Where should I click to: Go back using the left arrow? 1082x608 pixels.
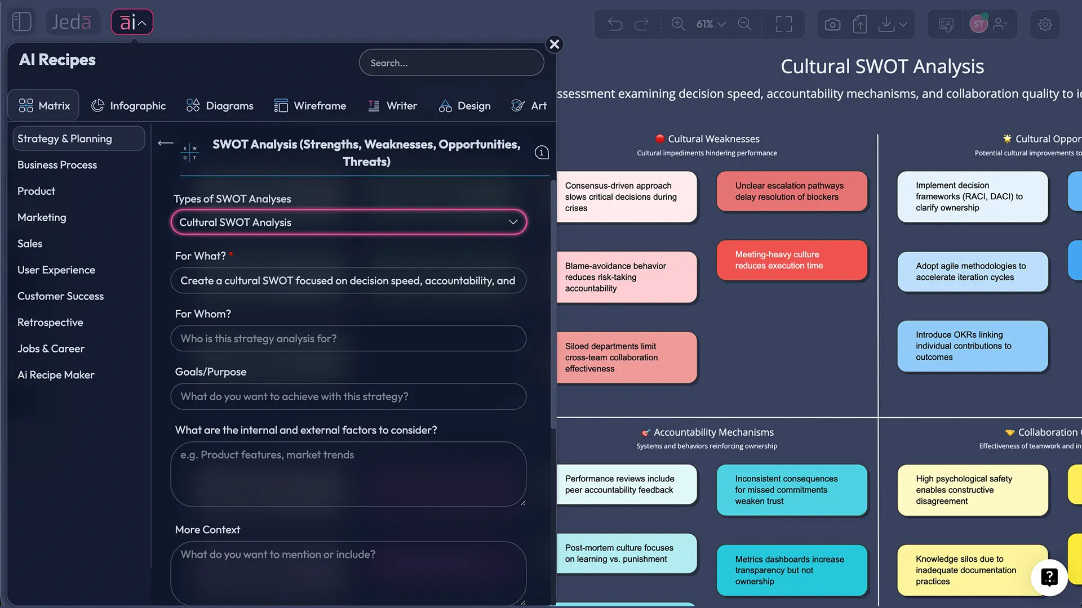pyautogui.click(x=166, y=143)
